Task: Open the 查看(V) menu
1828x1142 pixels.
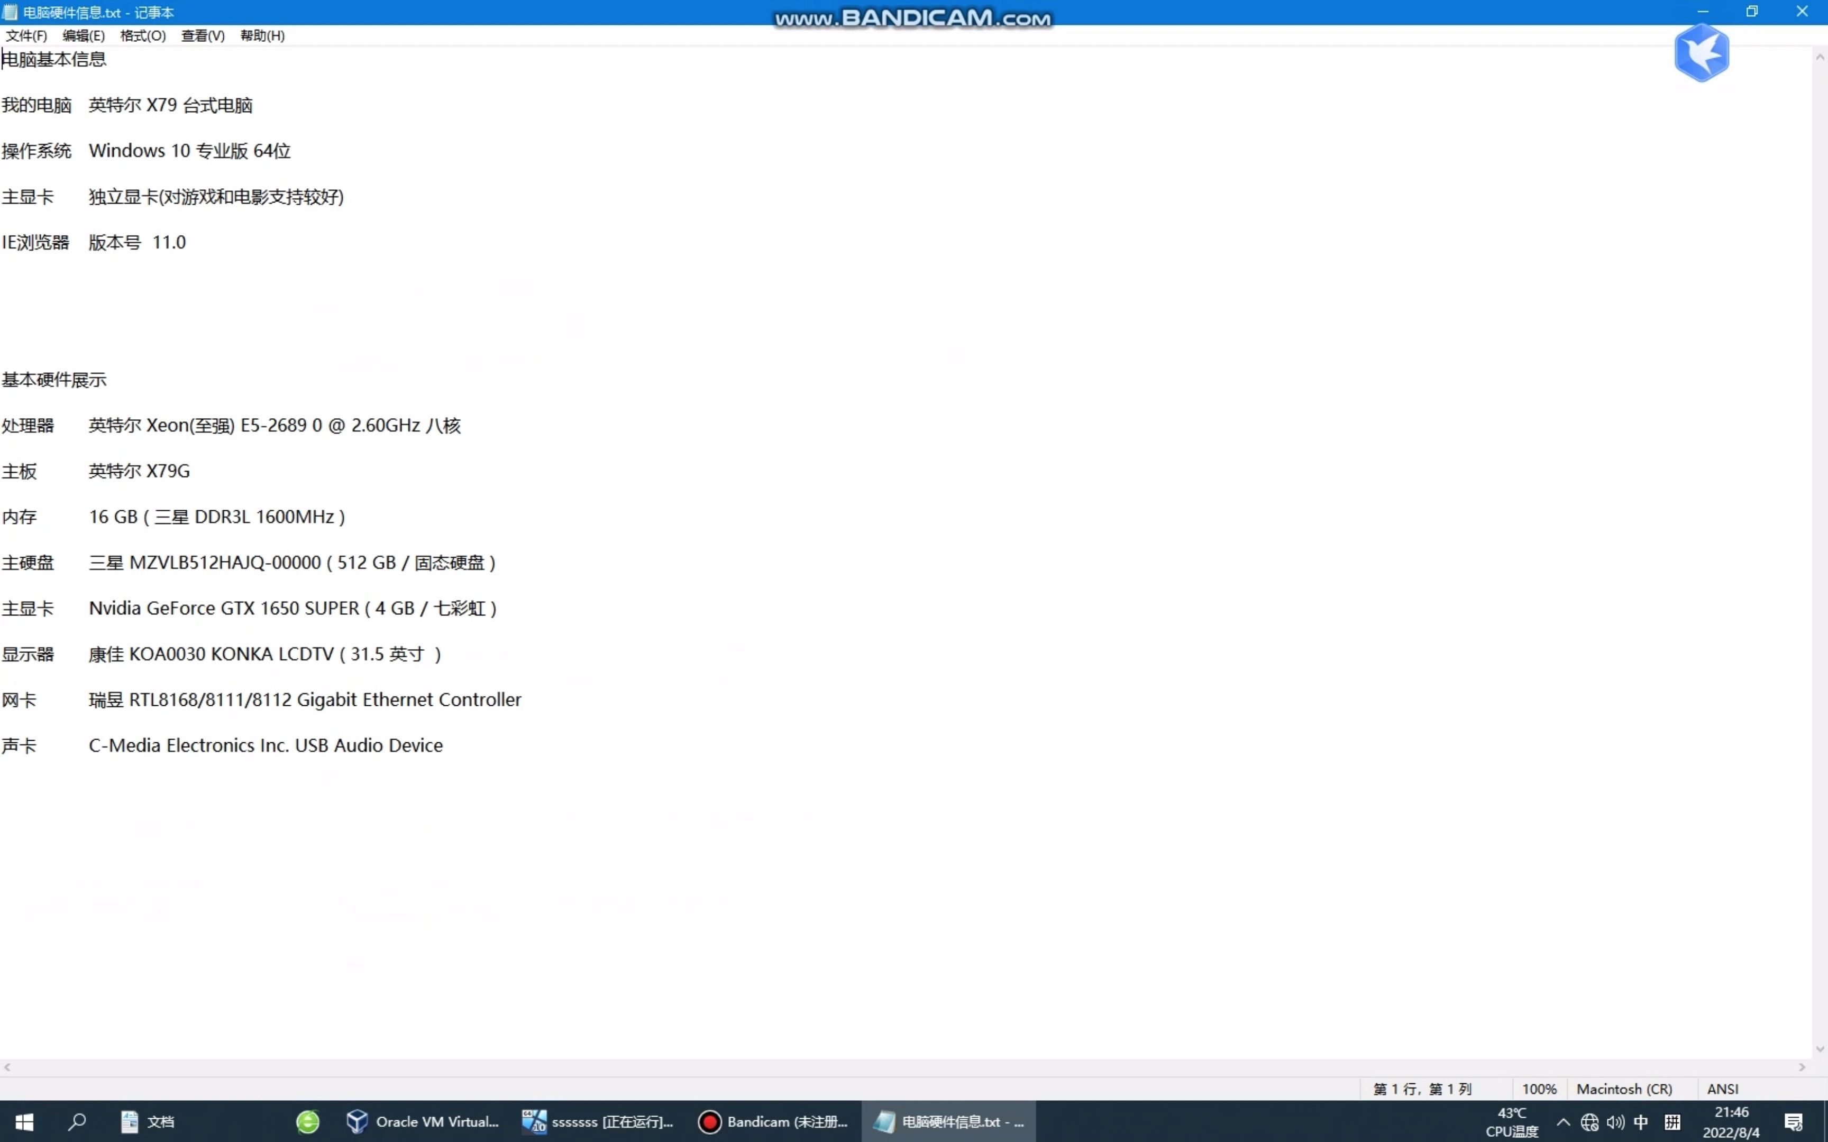Action: (x=203, y=35)
